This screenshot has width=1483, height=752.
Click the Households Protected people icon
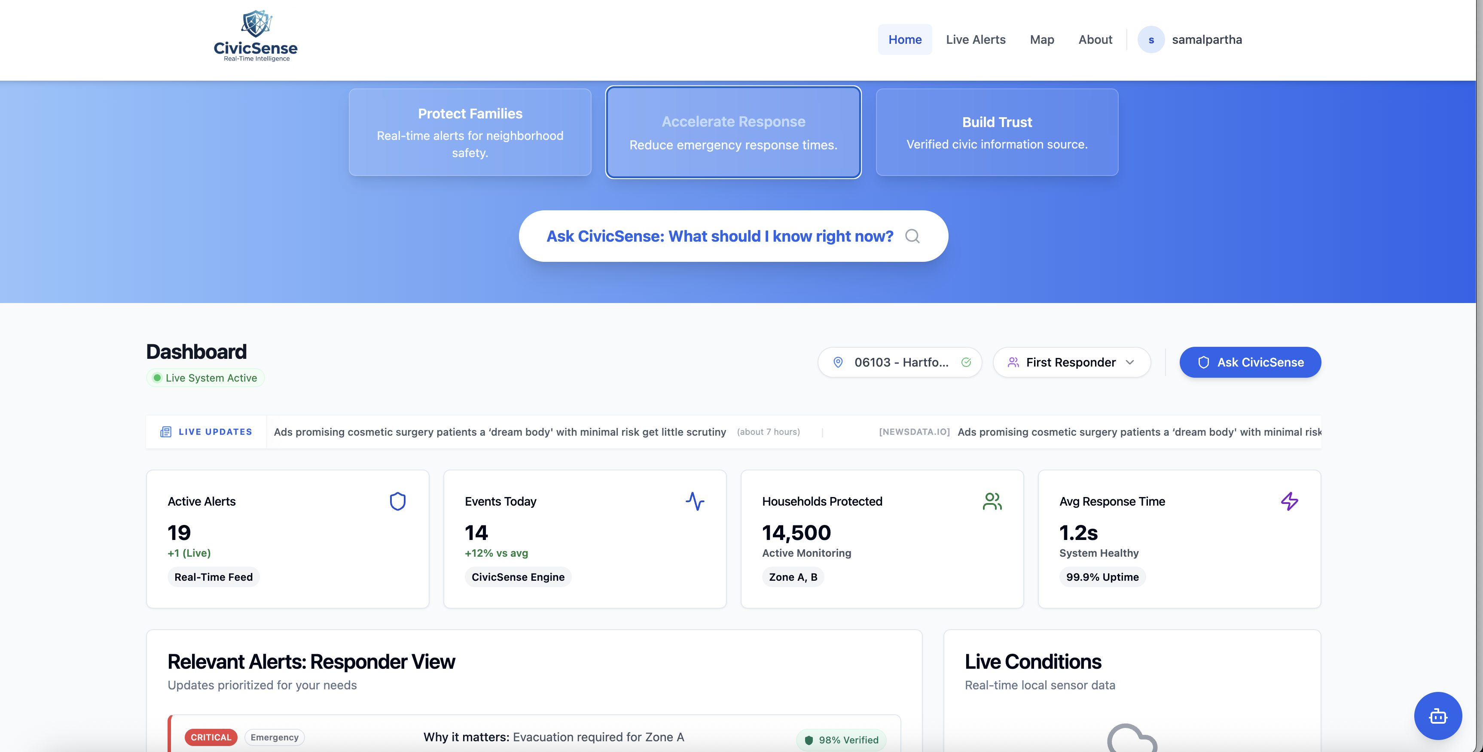click(992, 501)
